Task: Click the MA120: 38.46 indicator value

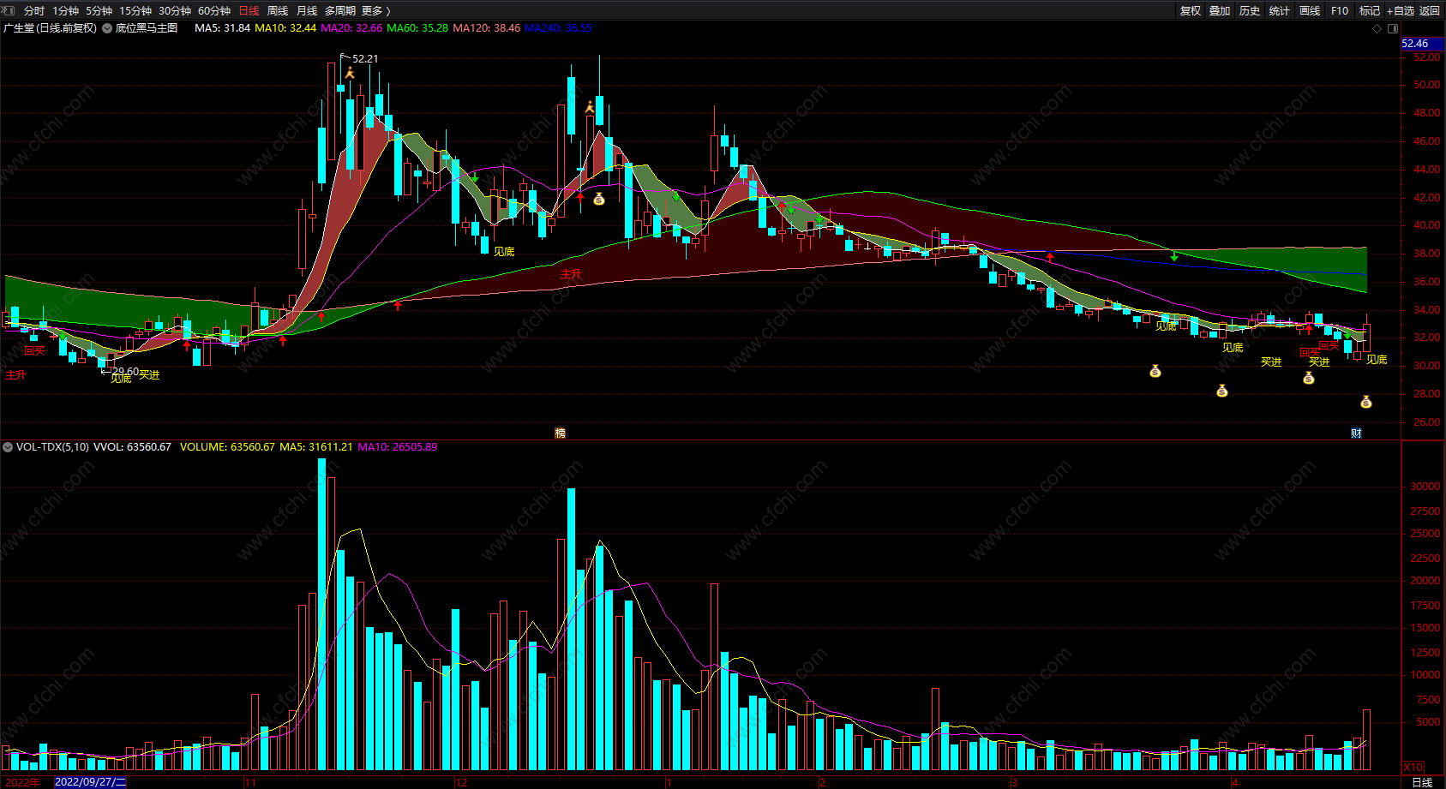Action: (487, 28)
